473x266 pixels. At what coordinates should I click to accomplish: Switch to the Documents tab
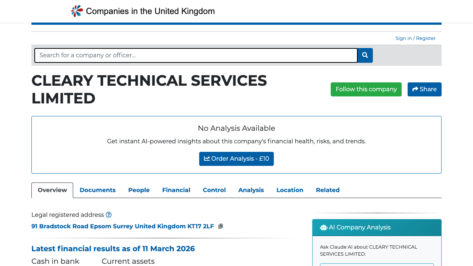tap(98, 190)
